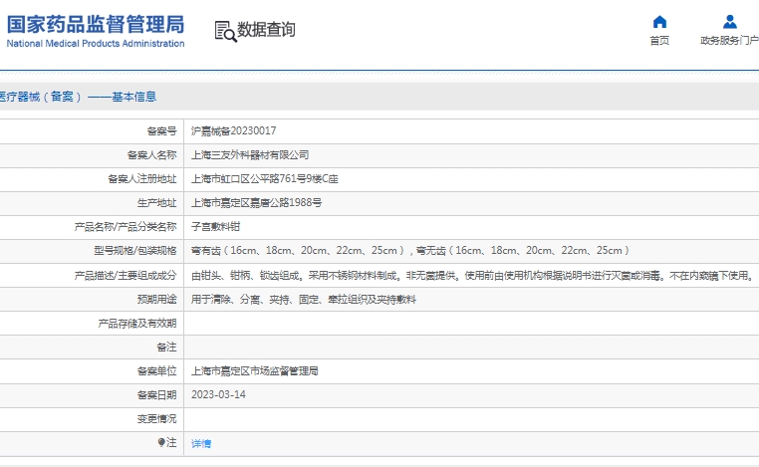759x467 pixels.
Task: Click the 备案号 row label
Action: coord(161,131)
